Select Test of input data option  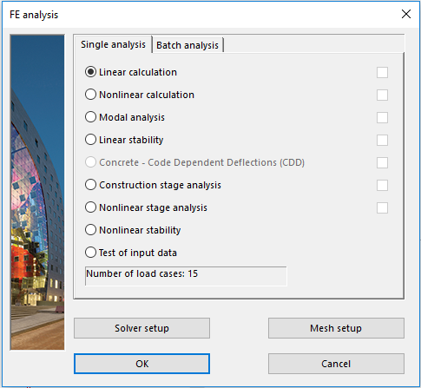(90, 253)
